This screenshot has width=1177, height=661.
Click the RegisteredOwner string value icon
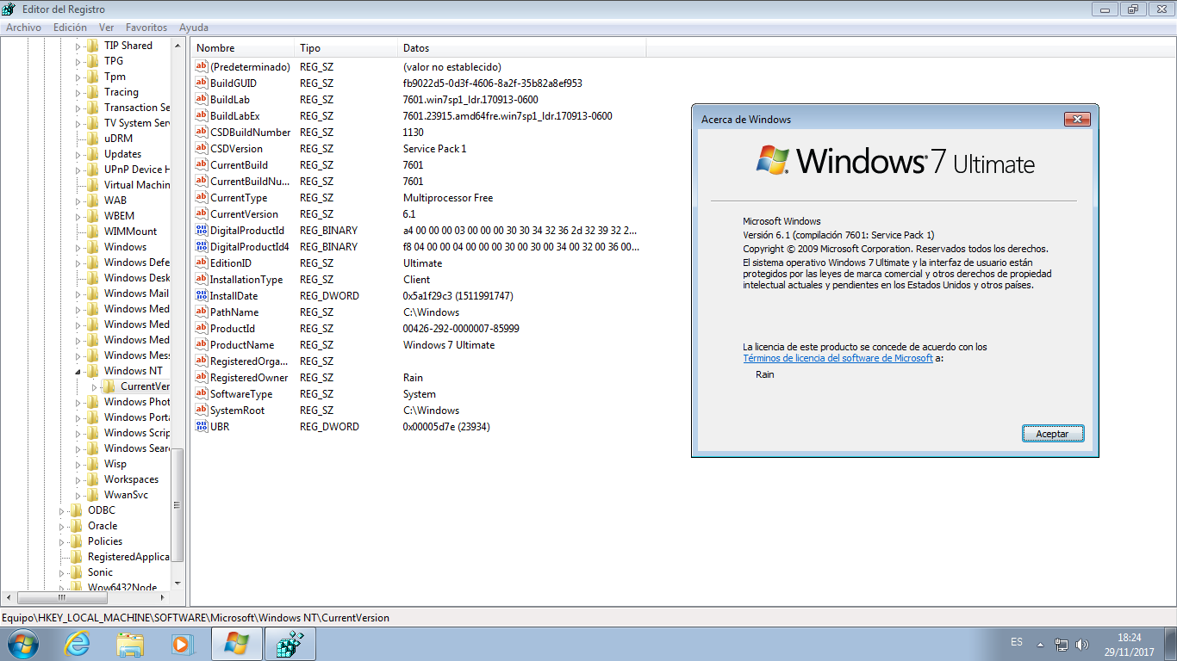[x=202, y=378]
